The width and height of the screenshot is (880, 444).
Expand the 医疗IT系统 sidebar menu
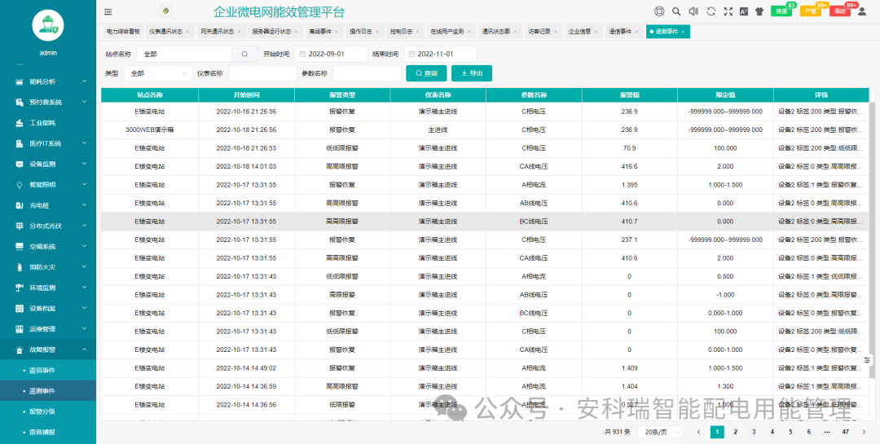pyautogui.click(x=48, y=143)
